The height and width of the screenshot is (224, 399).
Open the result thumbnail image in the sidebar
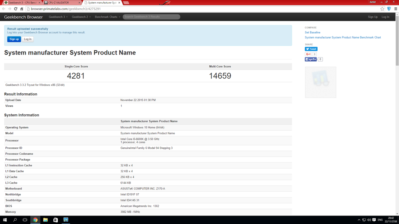point(320,82)
